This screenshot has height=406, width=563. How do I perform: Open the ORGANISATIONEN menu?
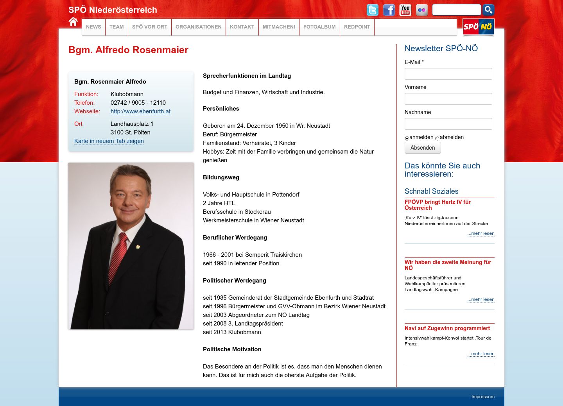[x=199, y=27]
